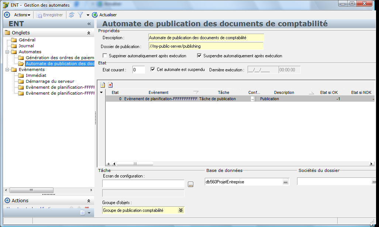The height and width of the screenshot is (227, 379).
Task: Click the filter funnel icon in toolbar
Action: tap(80, 15)
